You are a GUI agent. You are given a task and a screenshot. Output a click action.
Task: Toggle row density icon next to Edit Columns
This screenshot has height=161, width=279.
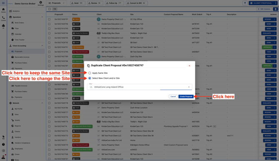[275, 9]
